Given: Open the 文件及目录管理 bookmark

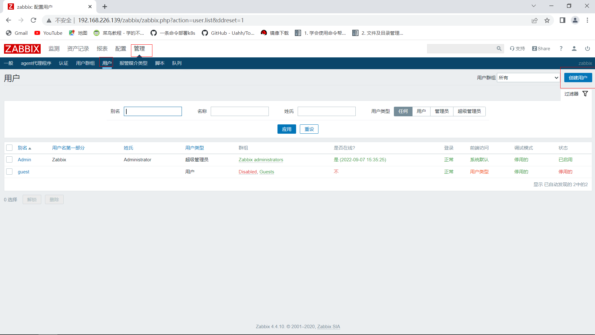Looking at the screenshot, I should click(x=378, y=33).
